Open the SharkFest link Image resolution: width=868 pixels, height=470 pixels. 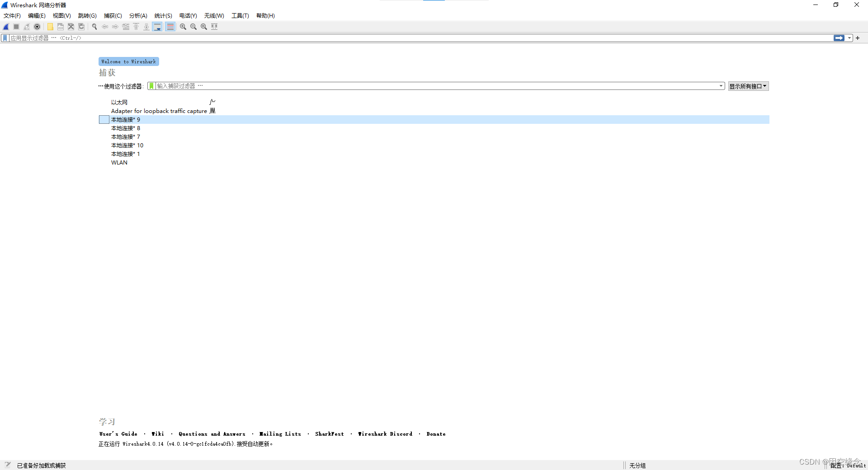coord(330,434)
